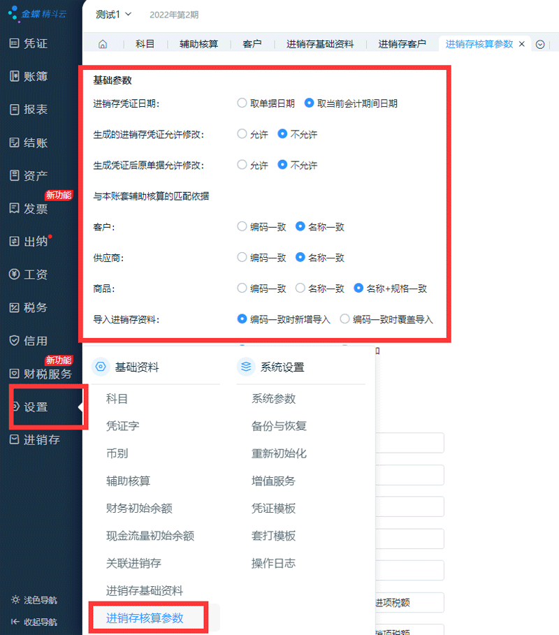Open the 信用 sidebar module
The height and width of the screenshot is (635, 559).
click(x=29, y=341)
